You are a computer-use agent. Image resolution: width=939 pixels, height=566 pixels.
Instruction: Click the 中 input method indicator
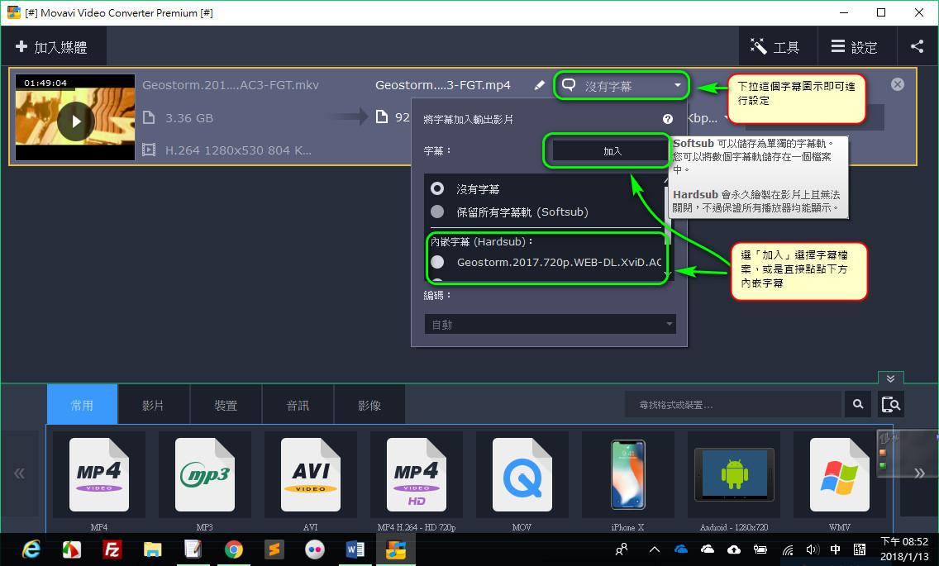pyautogui.click(x=836, y=549)
